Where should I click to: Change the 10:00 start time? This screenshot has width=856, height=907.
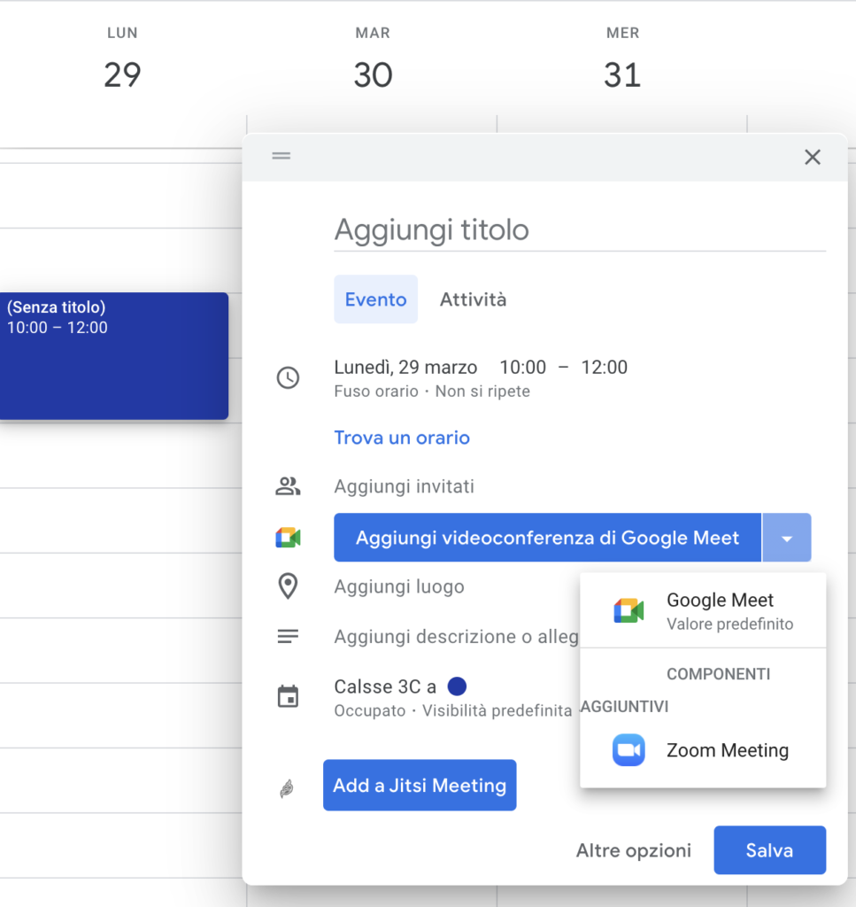(522, 367)
